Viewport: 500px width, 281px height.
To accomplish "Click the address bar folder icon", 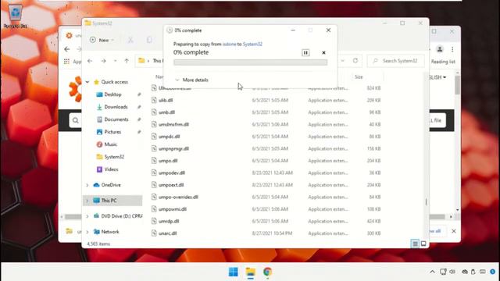I will (141, 61).
